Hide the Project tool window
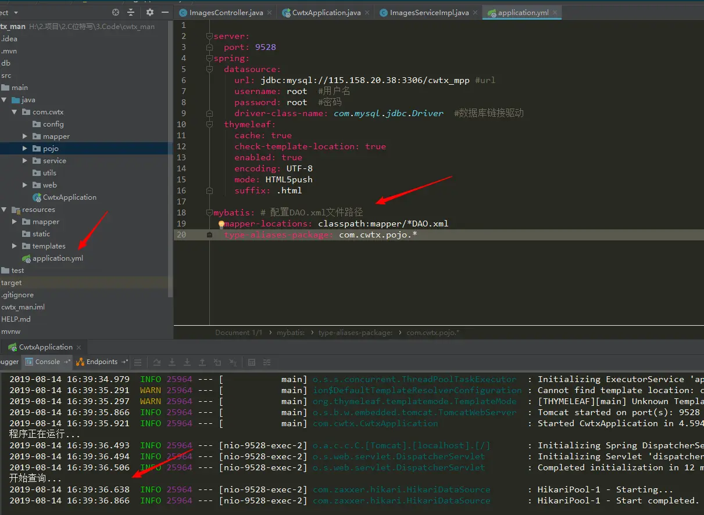Screen dimensions: 704x515 tap(165, 12)
